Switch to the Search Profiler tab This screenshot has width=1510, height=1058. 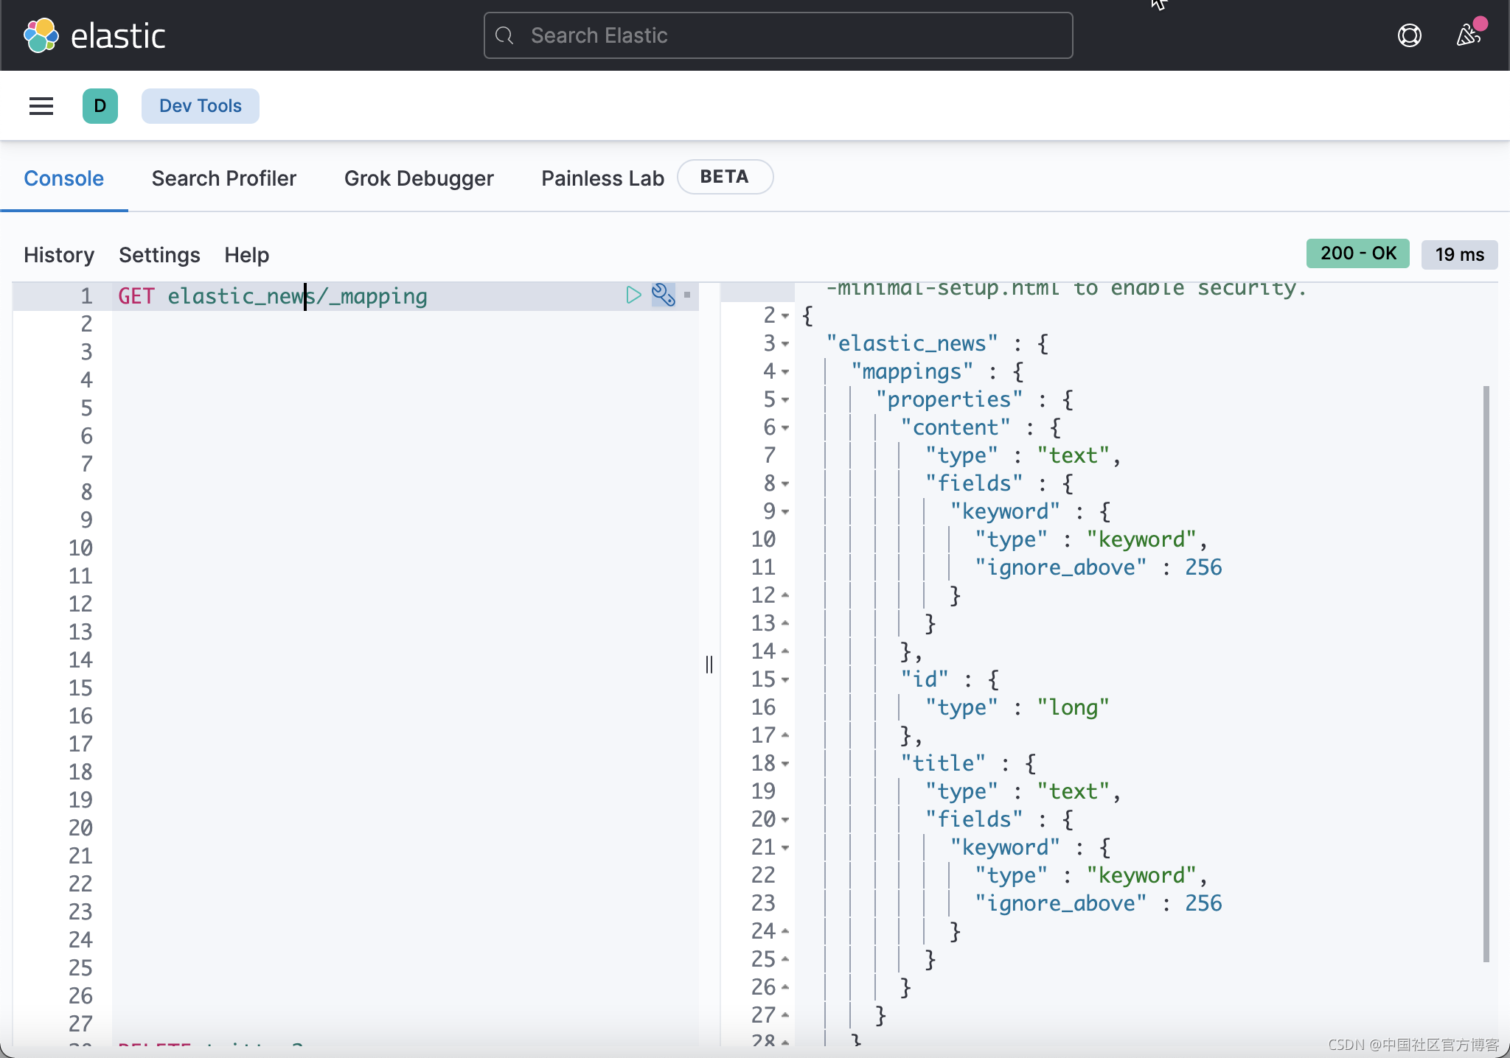coord(224,178)
